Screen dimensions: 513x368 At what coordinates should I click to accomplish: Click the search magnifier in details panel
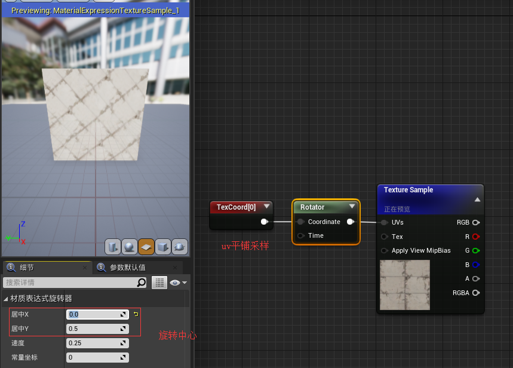click(x=140, y=283)
